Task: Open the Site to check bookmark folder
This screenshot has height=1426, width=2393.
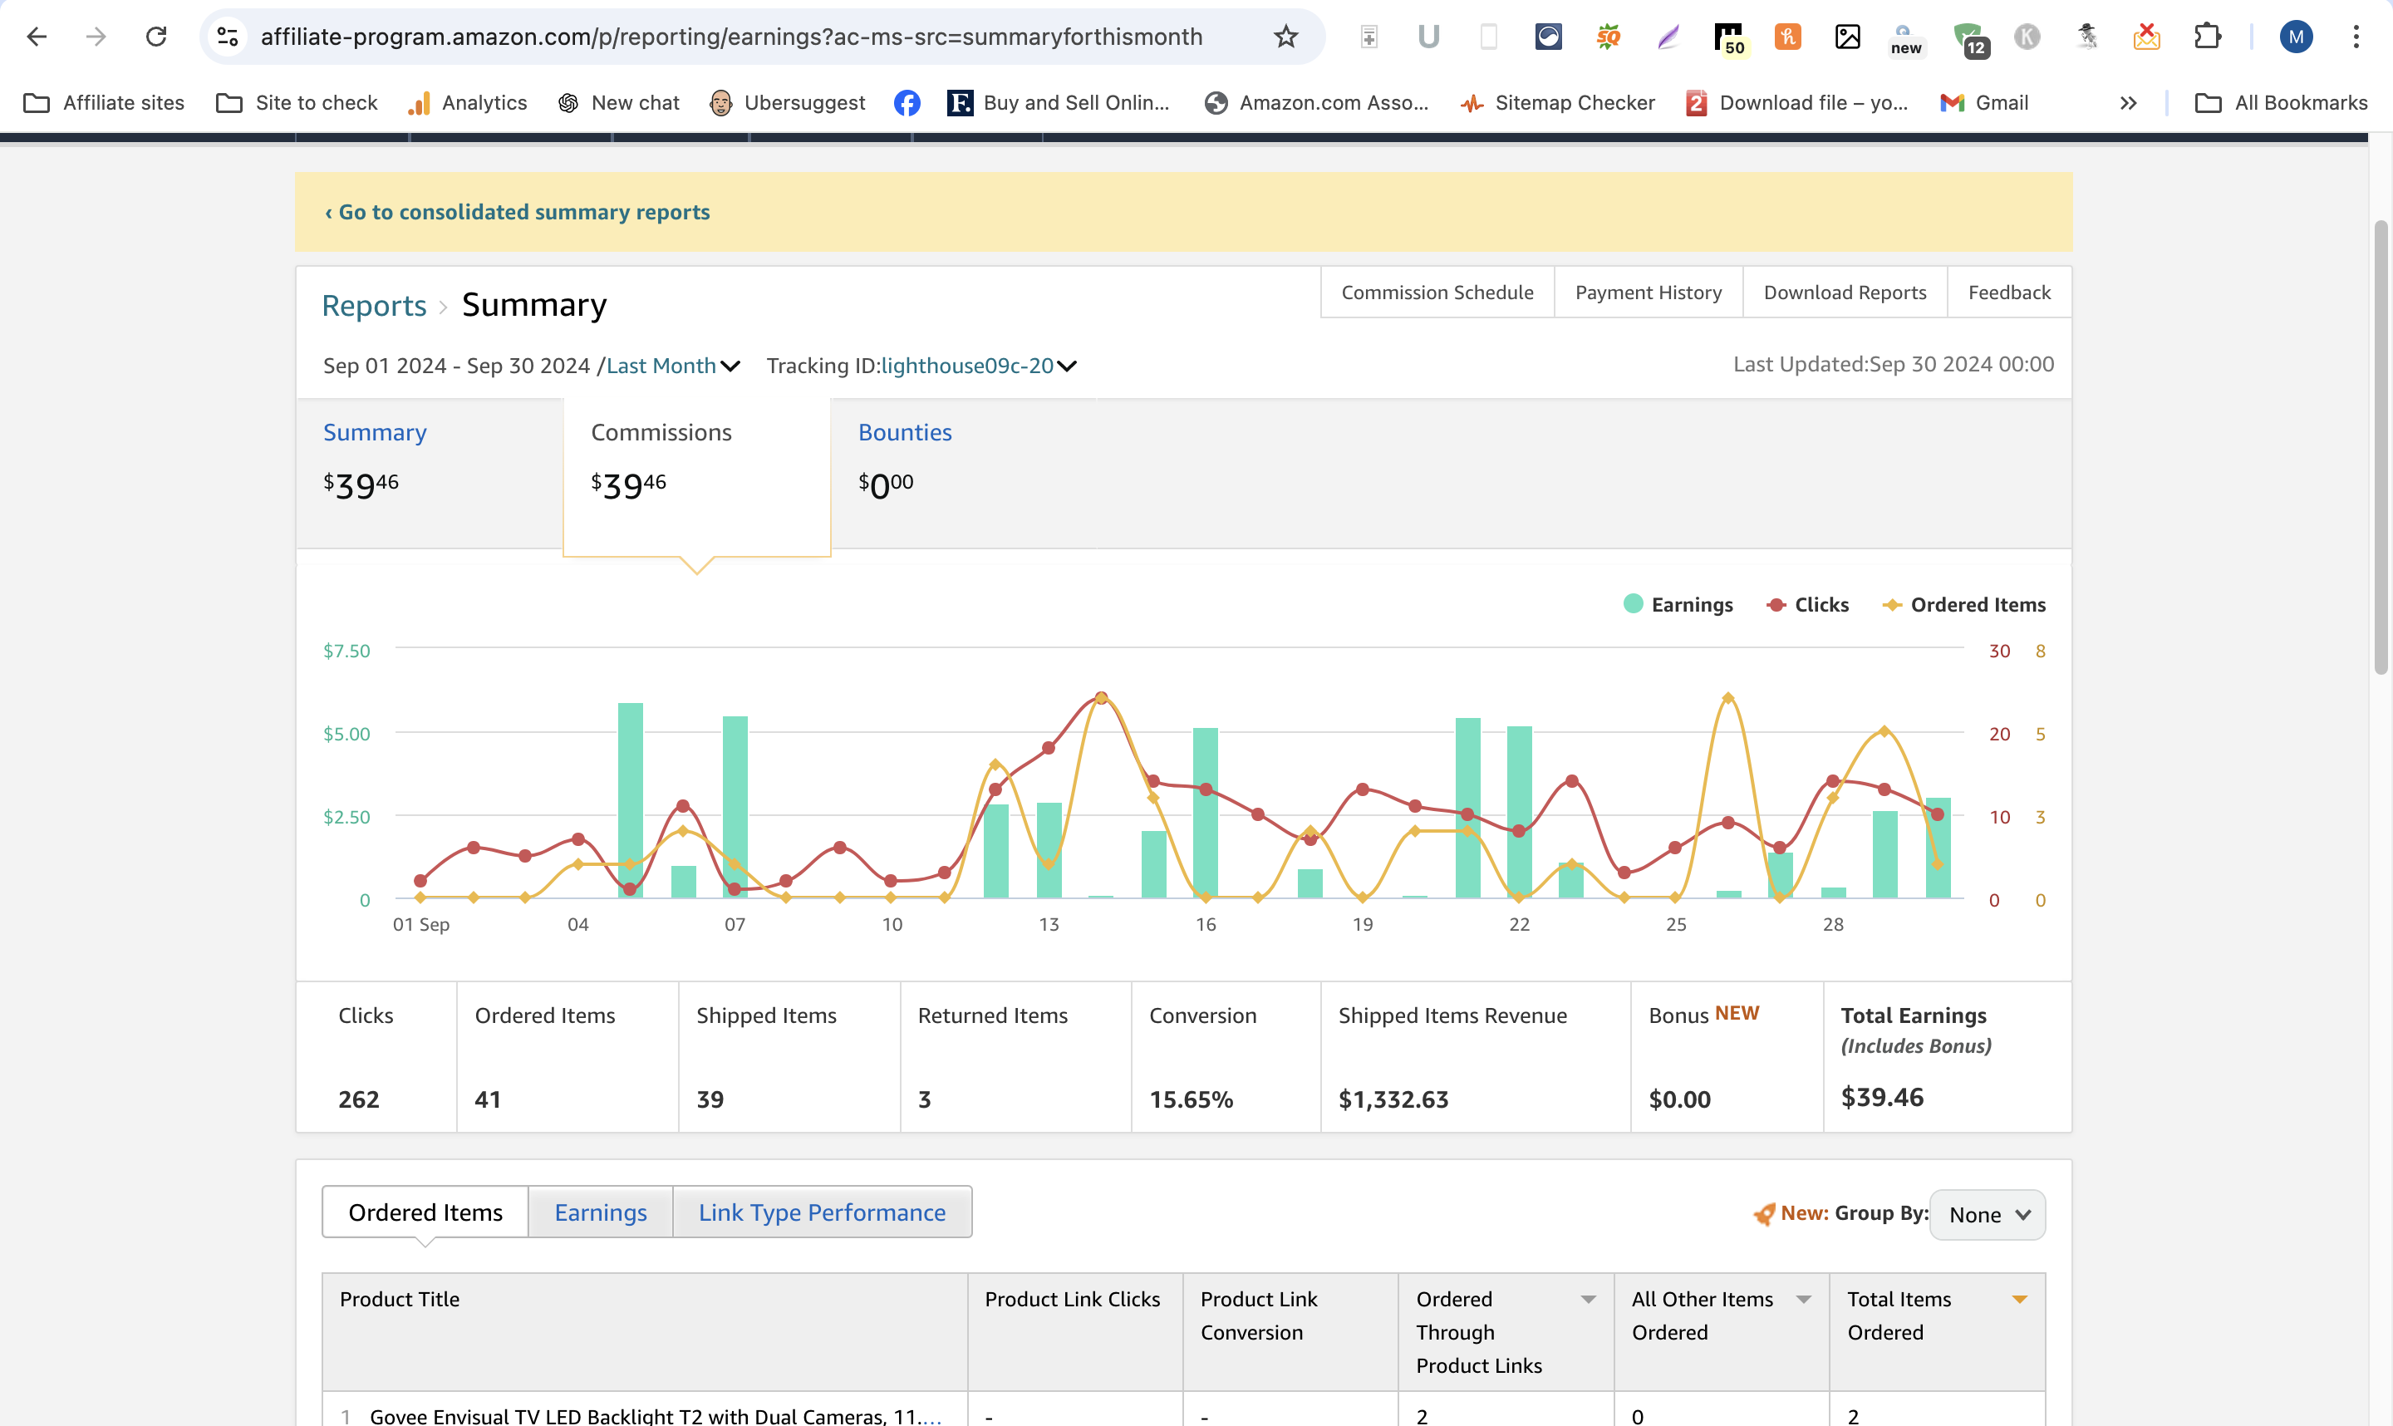Action: tap(297, 103)
